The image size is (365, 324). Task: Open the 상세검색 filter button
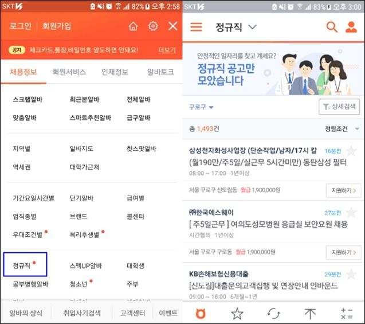pyautogui.click(x=339, y=107)
